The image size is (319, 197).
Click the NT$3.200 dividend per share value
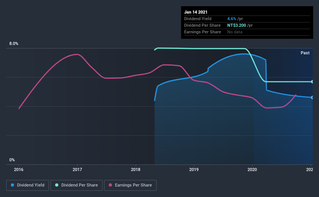tap(237, 25)
